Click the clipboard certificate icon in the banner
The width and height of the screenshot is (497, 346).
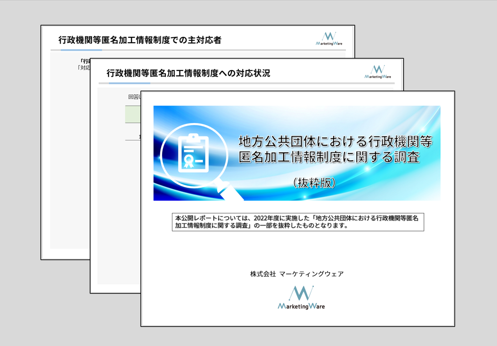click(x=193, y=153)
